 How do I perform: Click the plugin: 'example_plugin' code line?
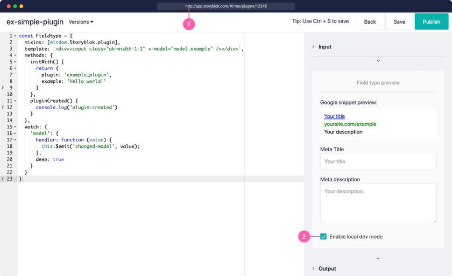[76, 75]
